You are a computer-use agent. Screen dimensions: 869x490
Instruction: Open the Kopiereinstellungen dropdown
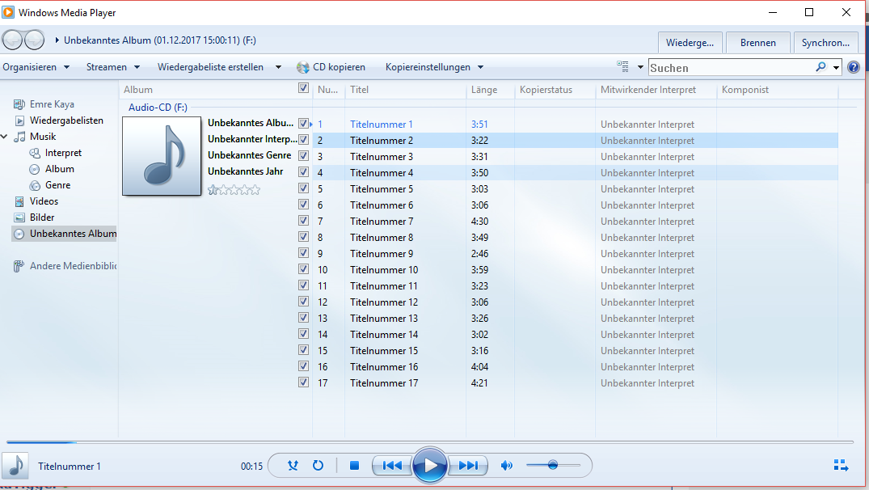(x=435, y=67)
